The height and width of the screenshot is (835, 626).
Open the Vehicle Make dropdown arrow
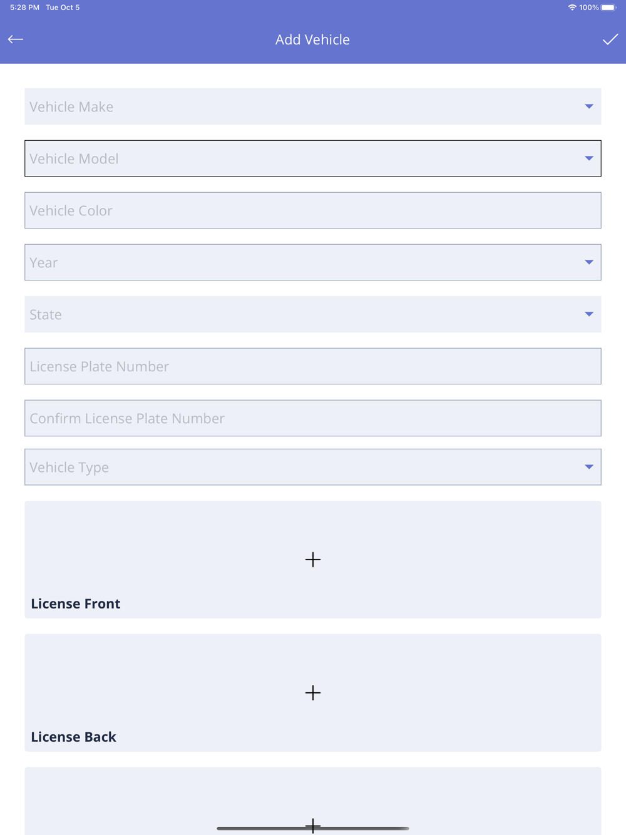click(589, 106)
